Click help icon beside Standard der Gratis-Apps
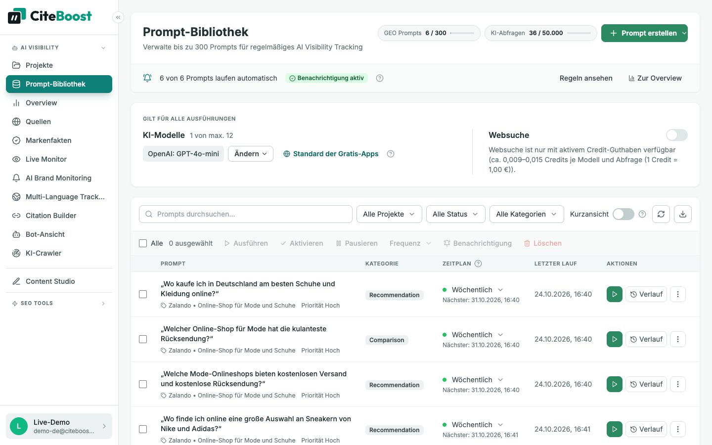The image size is (712, 445). [391, 154]
